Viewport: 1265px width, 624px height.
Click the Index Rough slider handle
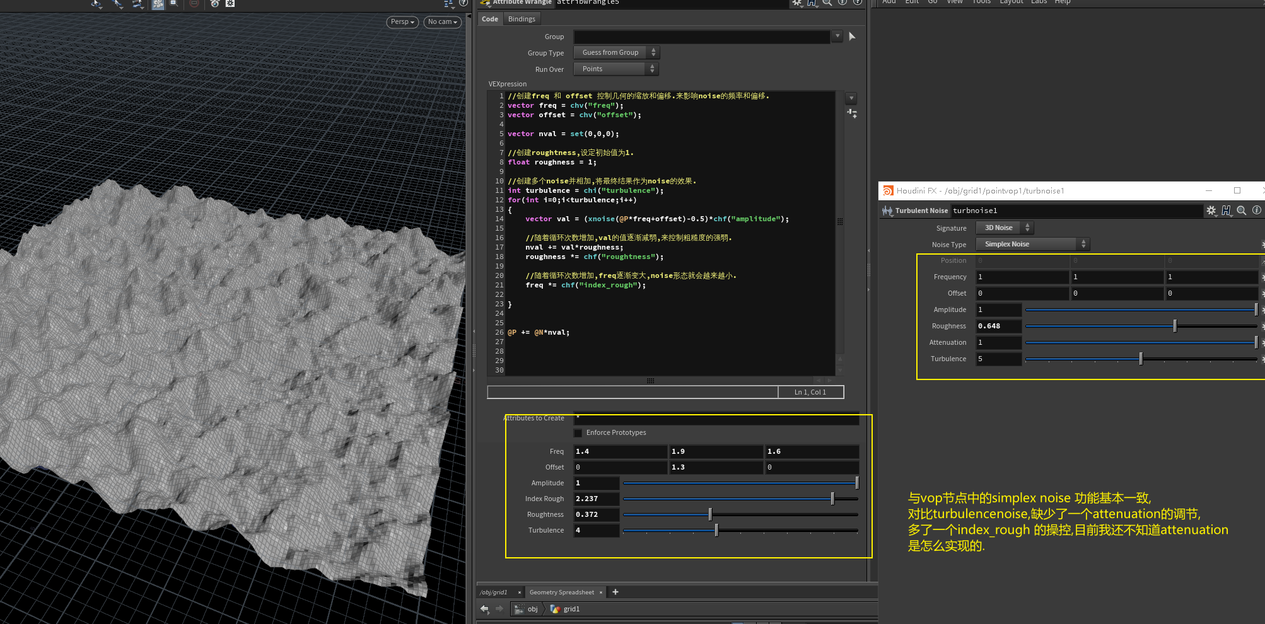coord(832,499)
